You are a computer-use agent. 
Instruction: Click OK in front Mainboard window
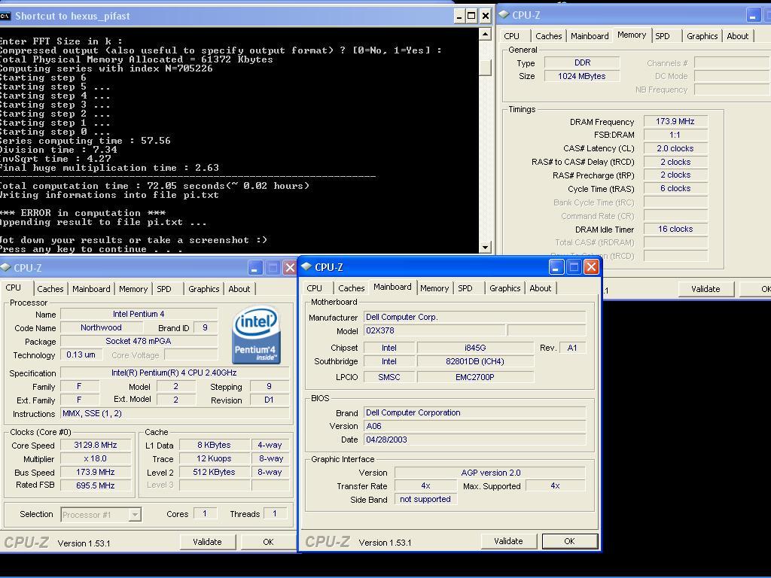click(569, 541)
